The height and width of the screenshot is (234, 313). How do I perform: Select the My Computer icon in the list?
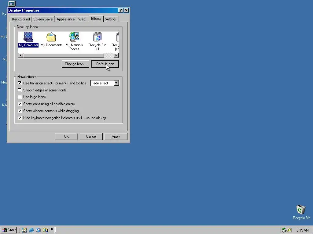[28, 40]
